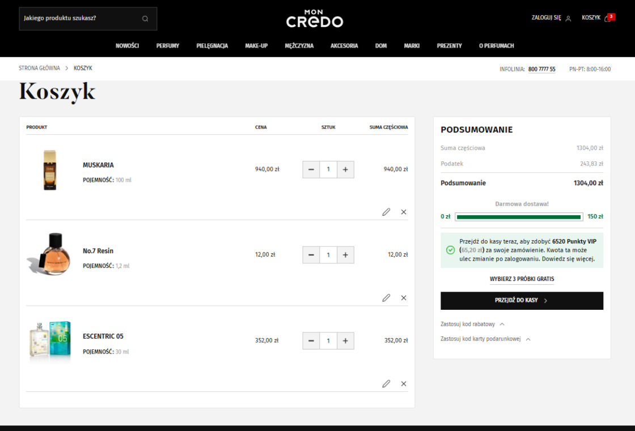Edit the MUSKARIA item with pencil icon
Image resolution: width=635 pixels, height=431 pixels.
click(386, 212)
